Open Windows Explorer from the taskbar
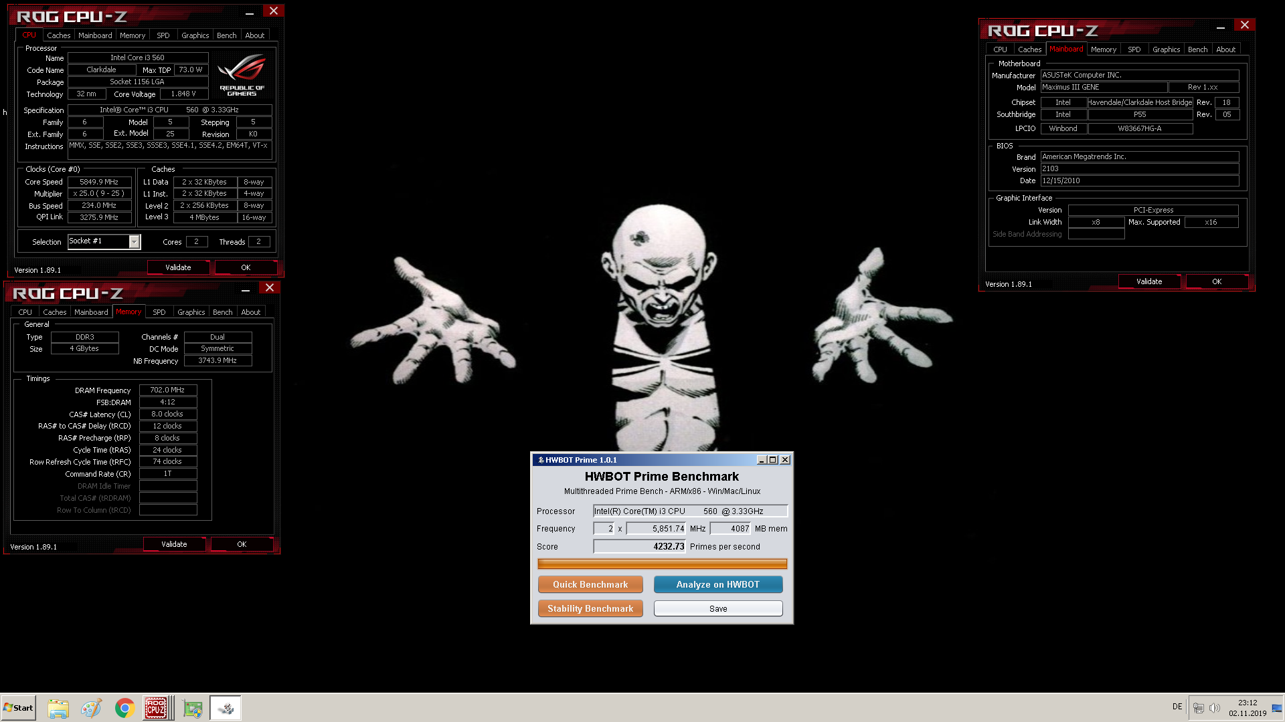Screen dimensions: 1285x722 pos(58,708)
